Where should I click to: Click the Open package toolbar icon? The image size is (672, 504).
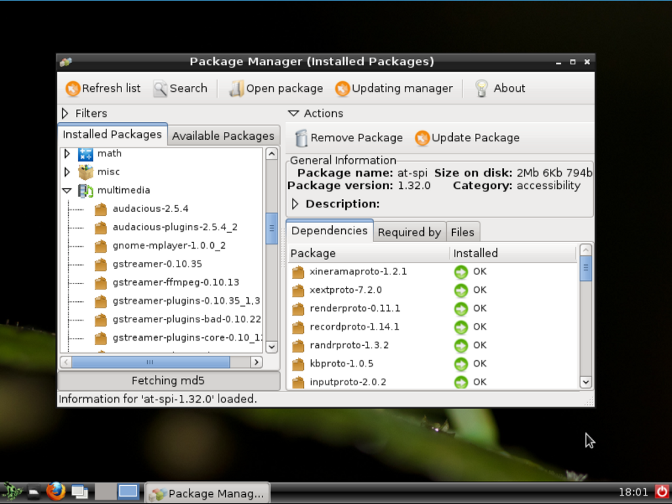236,89
